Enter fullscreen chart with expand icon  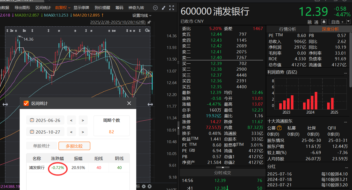point(171,8)
